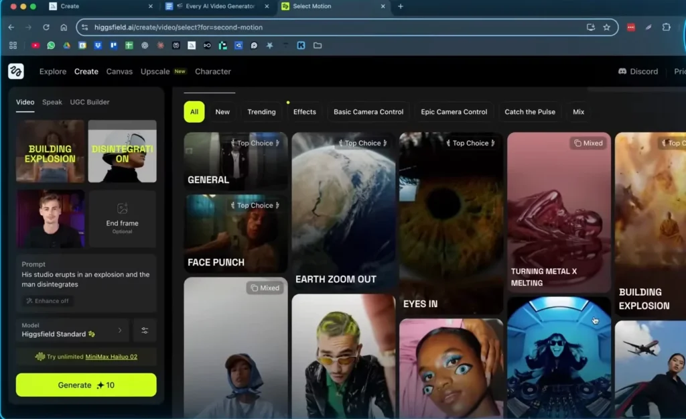
Task: Click the End frame upload icon
Action: (x=122, y=209)
